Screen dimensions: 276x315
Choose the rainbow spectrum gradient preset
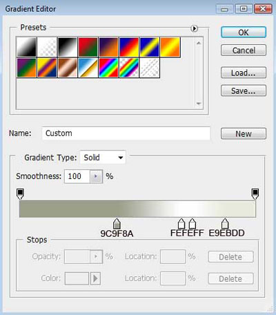coord(108,68)
